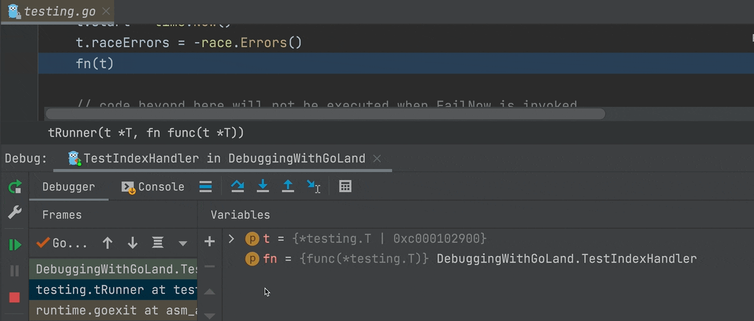Image resolution: width=754 pixels, height=321 pixels.
Task: Open debugger settings wrench icon
Action: (x=15, y=213)
